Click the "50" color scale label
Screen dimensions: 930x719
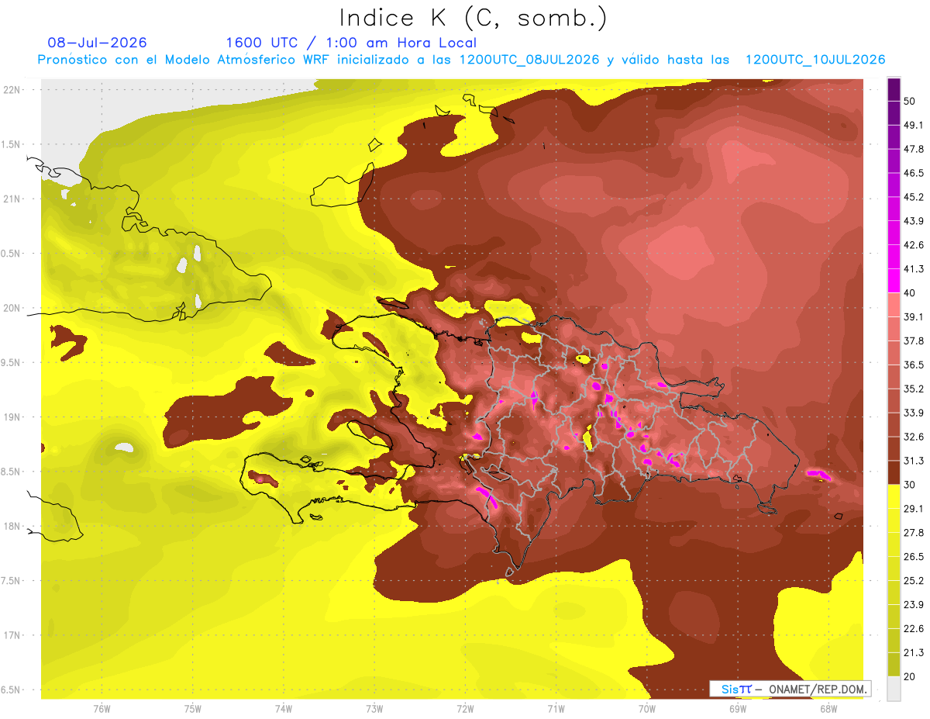(x=910, y=101)
